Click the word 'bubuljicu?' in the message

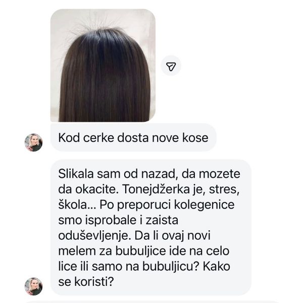(x=171, y=266)
